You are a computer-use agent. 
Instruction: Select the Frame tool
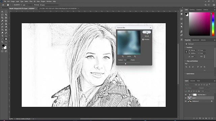(x=6, y=18)
